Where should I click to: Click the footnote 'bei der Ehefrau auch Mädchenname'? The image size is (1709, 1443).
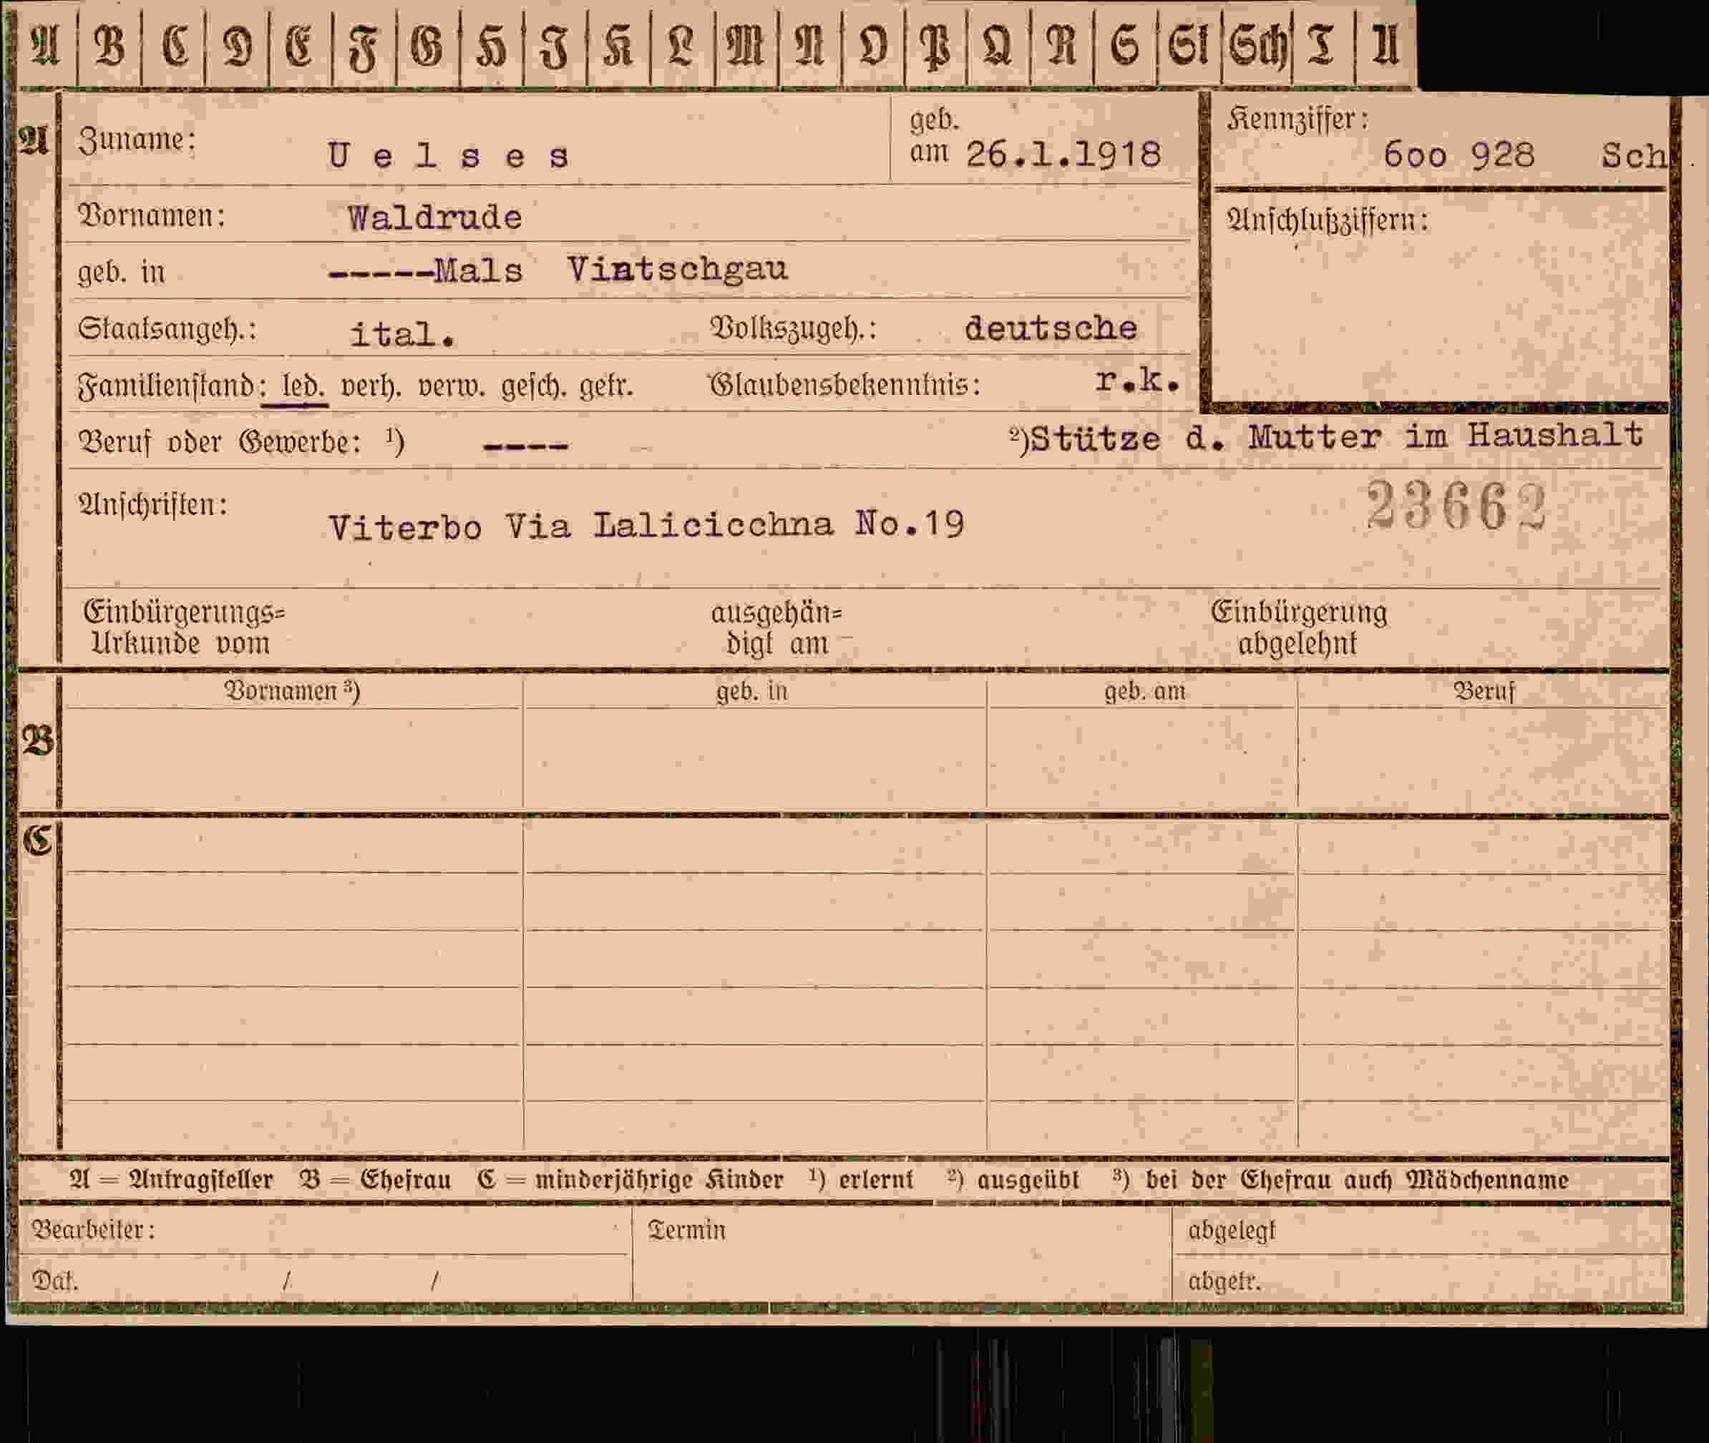[1356, 1180]
